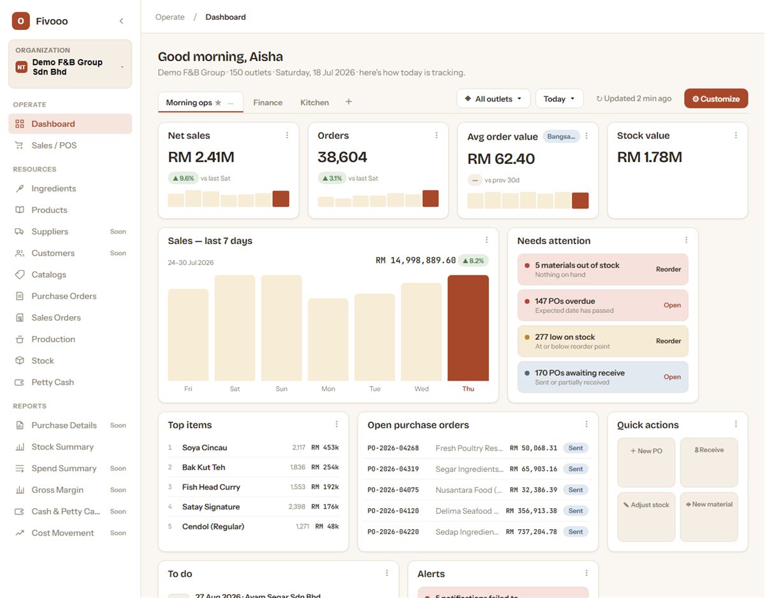
Task: Click the Petty Cash sidebar icon
Action: point(19,383)
